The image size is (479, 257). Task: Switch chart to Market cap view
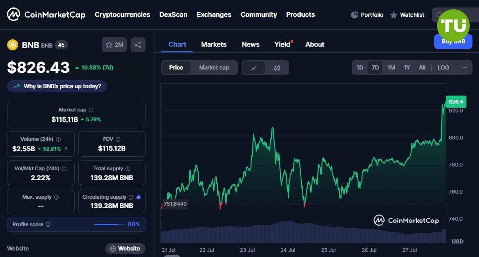pyautogui.click(x=214, y=68)
